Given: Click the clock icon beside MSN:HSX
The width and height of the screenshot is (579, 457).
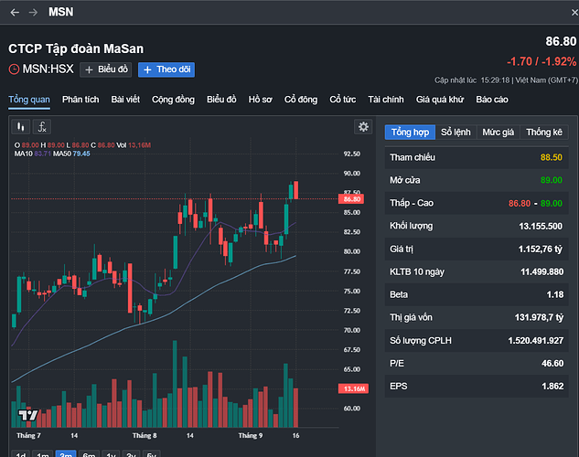Looking at the screenshot, I should pos(14,69).
